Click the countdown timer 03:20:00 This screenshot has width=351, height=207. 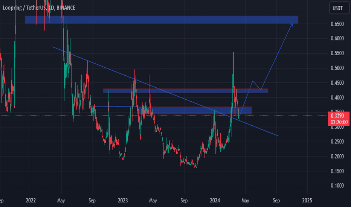339,122
